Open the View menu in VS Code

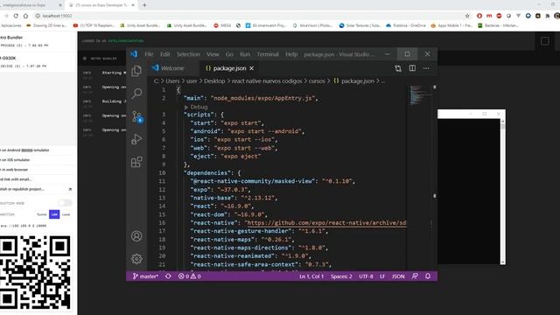coord(213,54)
